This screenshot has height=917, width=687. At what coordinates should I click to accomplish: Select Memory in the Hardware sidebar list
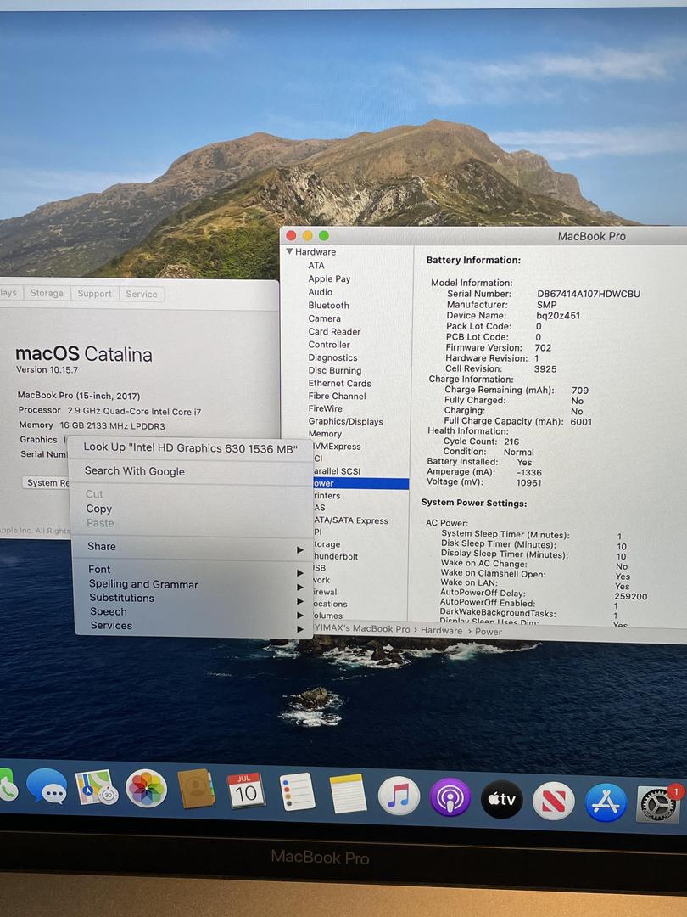click(325, 434)
